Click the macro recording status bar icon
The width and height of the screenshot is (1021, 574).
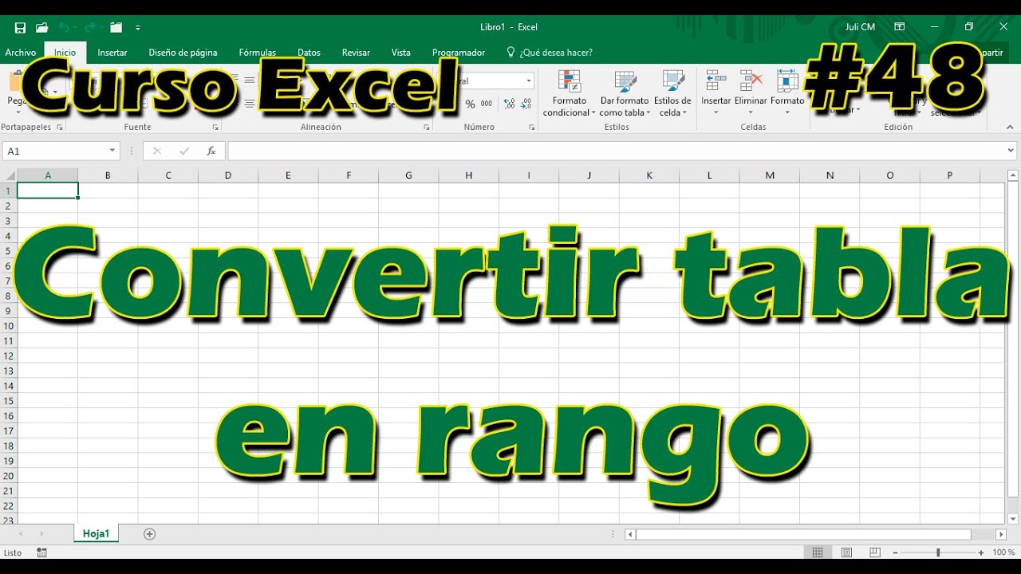(41, 552)
